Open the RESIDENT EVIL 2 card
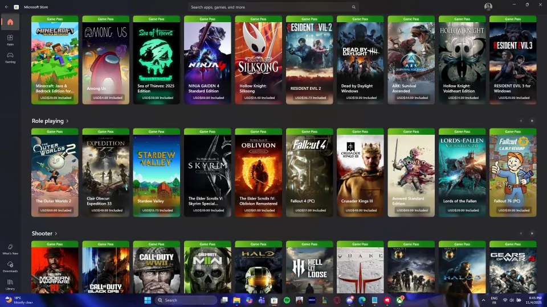 pos(309,60)
